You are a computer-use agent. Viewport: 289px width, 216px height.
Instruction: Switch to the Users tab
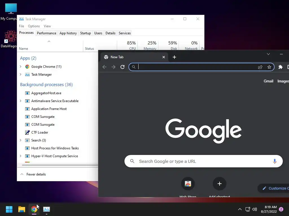(x=98, y=33)
